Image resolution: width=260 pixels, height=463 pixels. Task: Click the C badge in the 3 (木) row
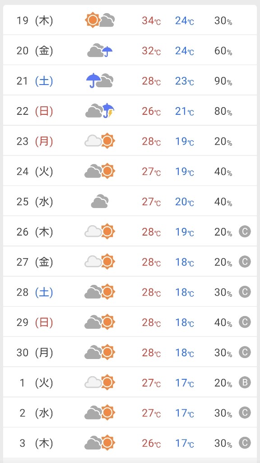point(245,443)
